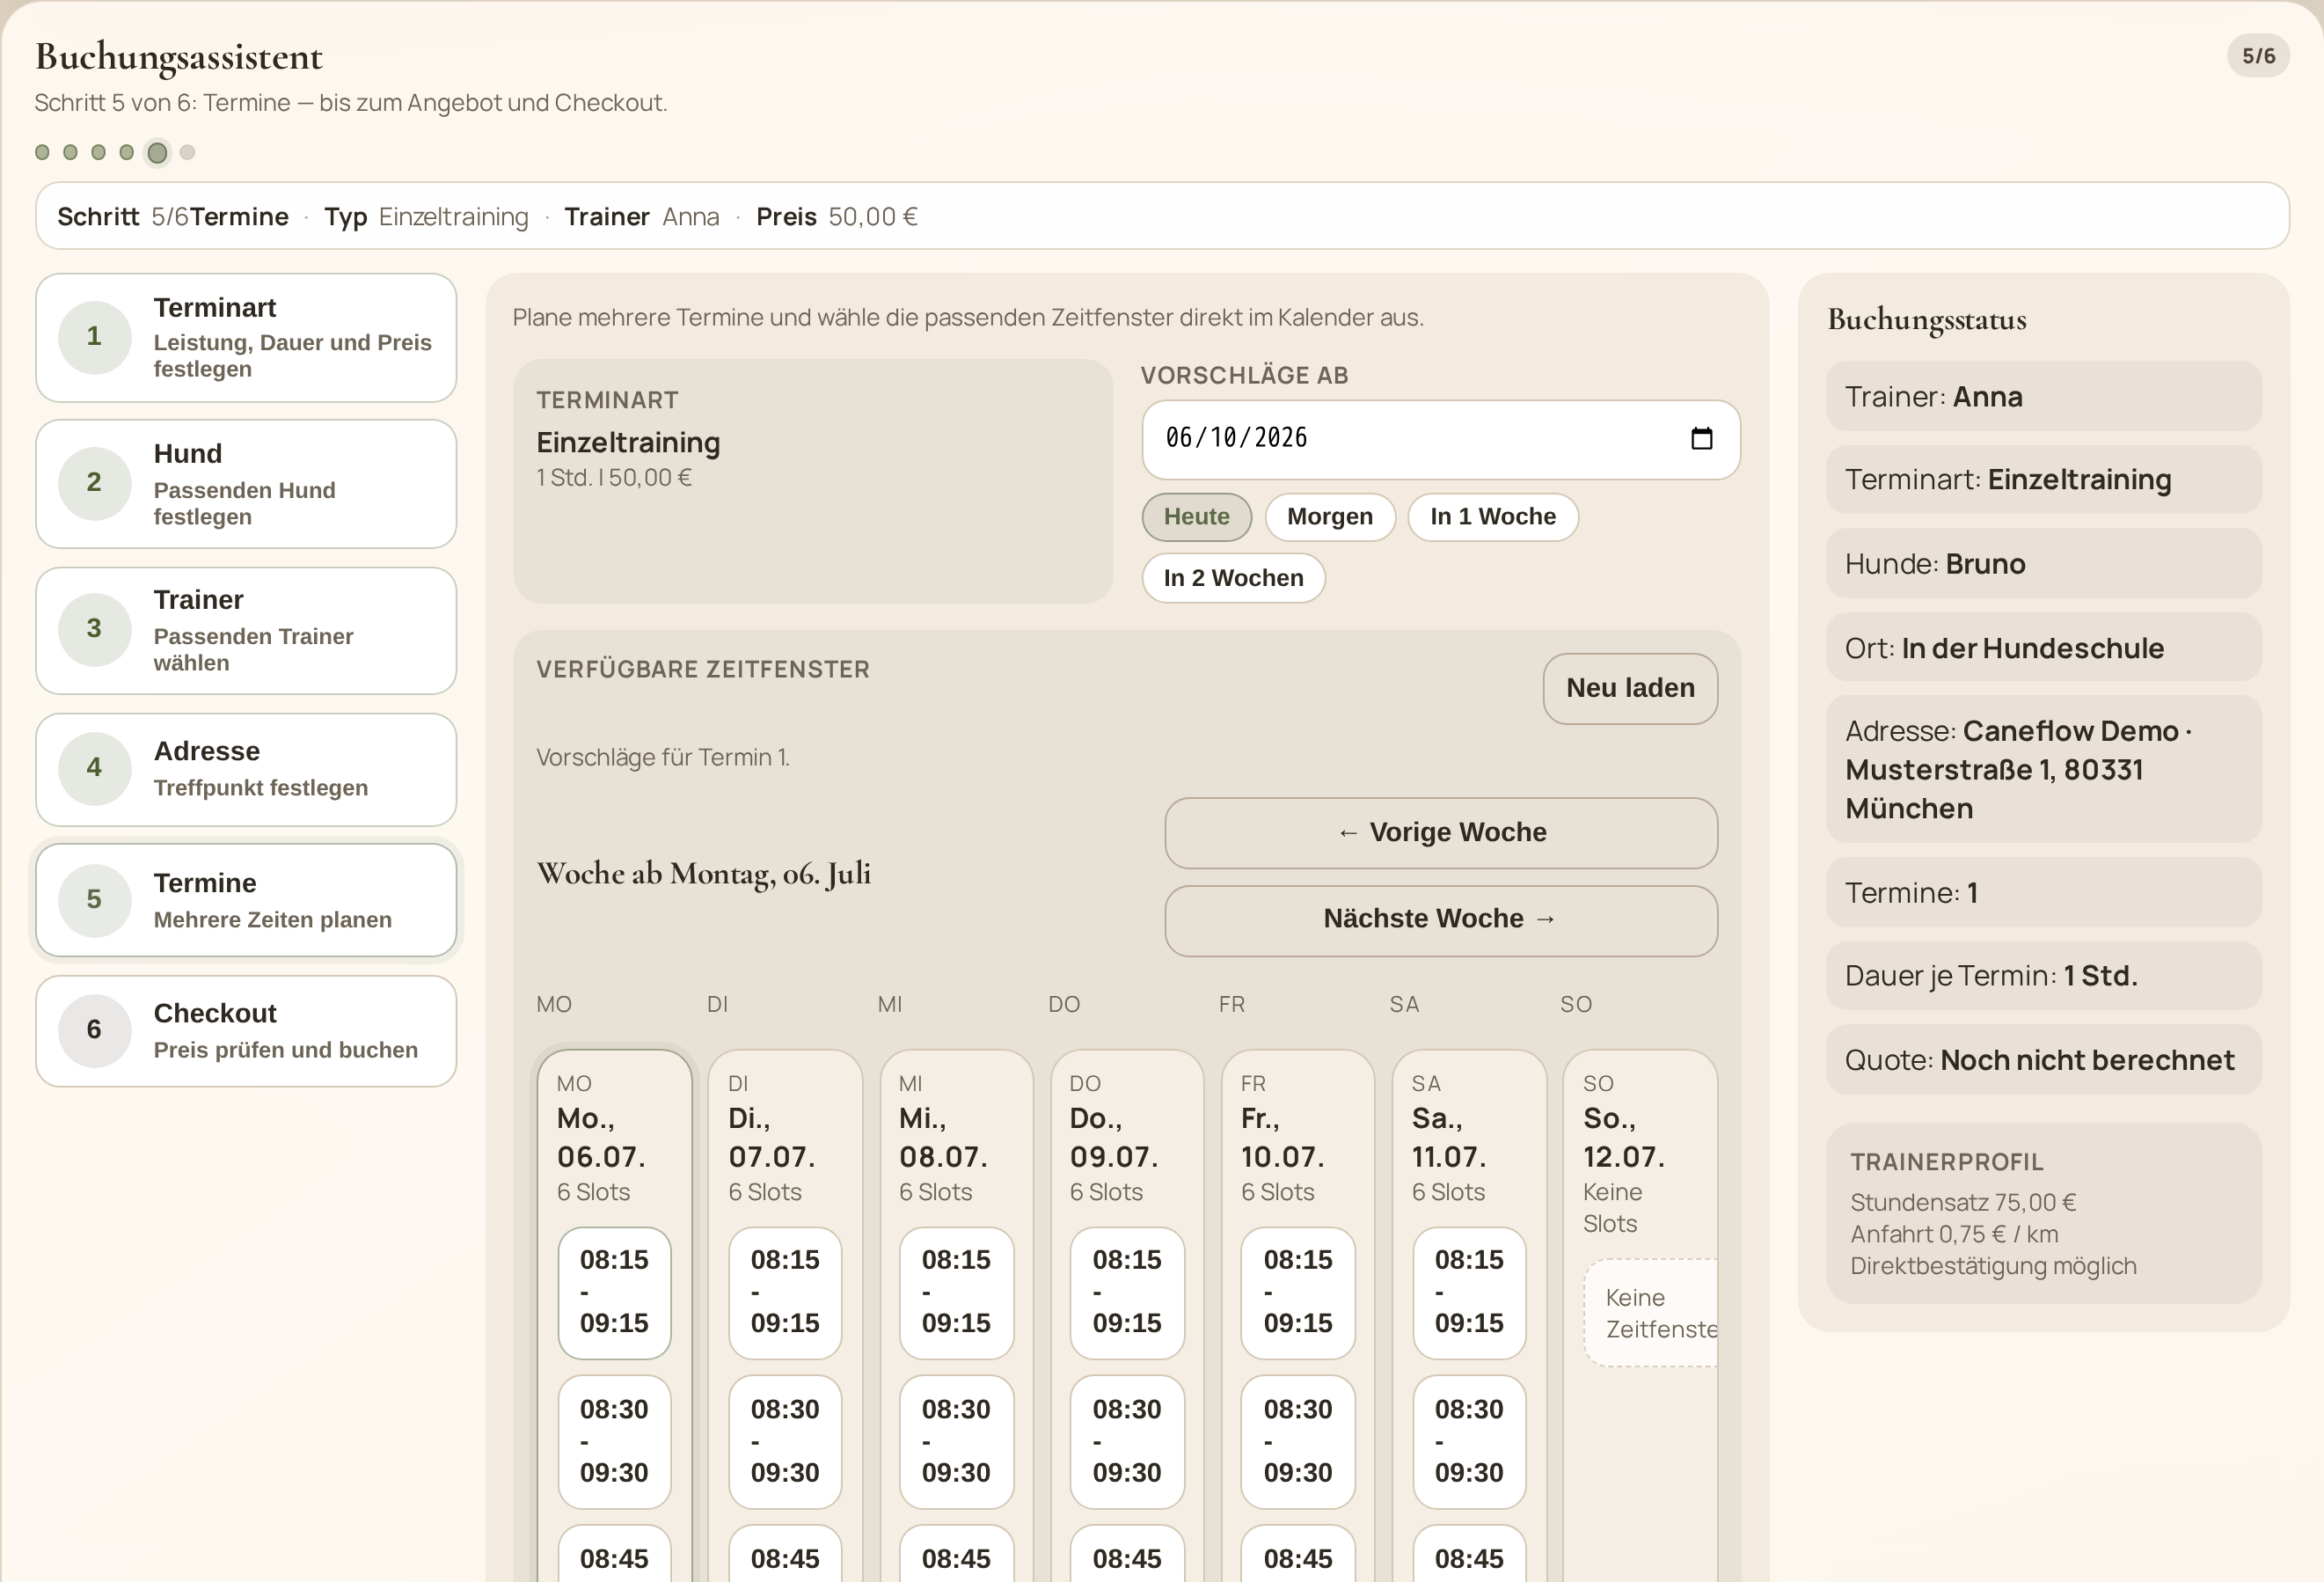Click Terminart: Einzeltraining status row
The image size is (2324, 1582).
(x=2043, y=480)
